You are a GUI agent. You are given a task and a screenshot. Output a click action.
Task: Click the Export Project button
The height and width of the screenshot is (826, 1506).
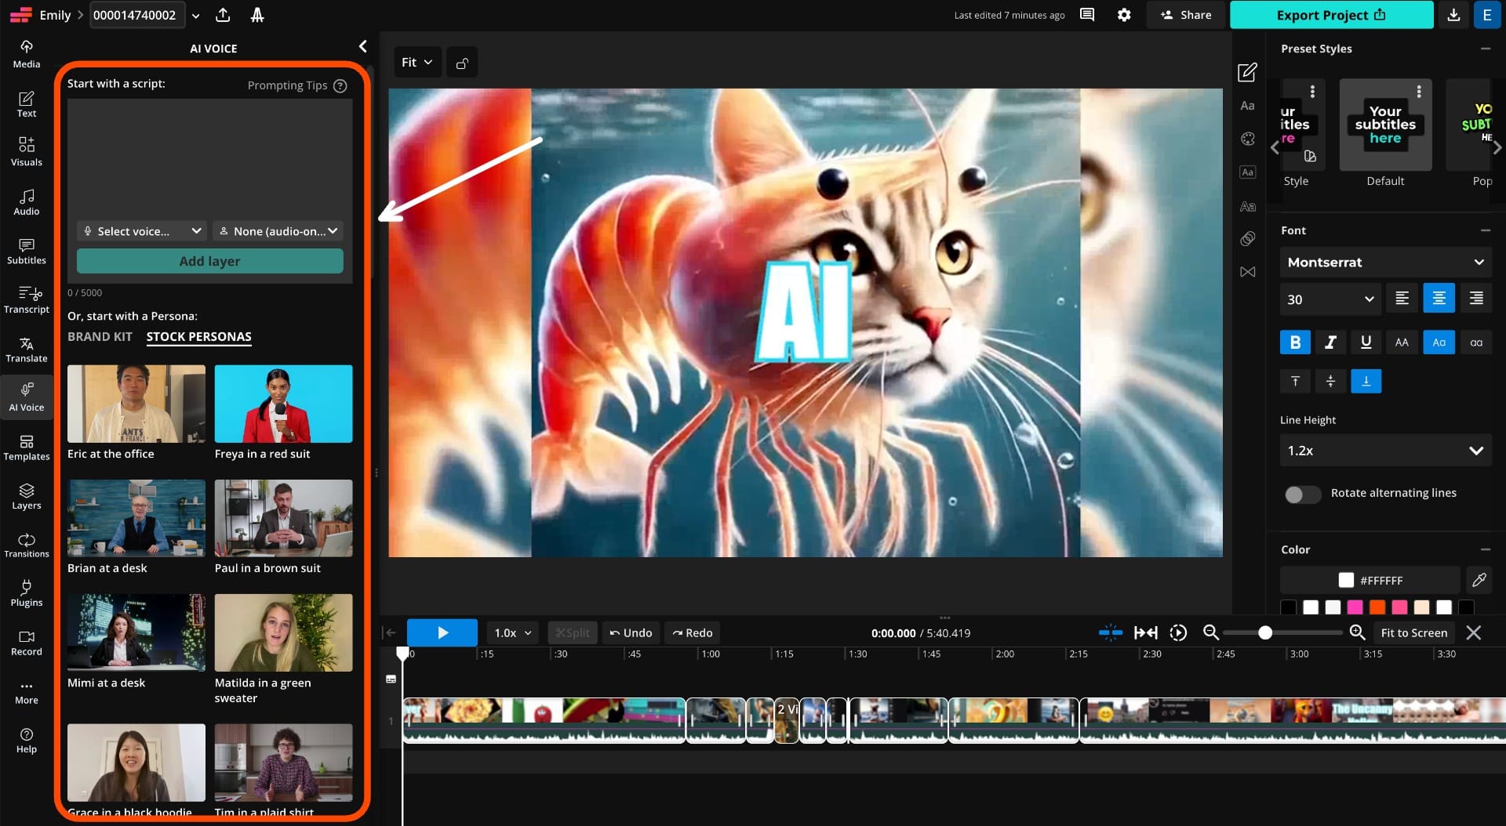coord(1331,15)
